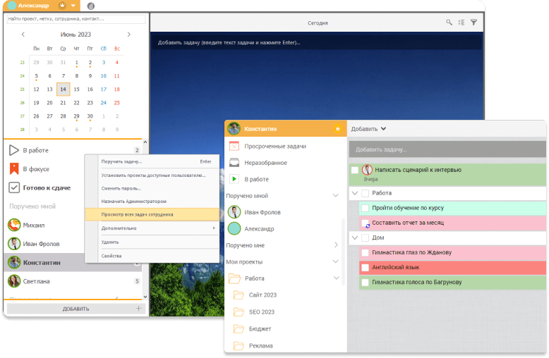Check the Дом group checkbox
Image resolution: width=549 pixels, height=358 pixels.
tap(366, 237)
